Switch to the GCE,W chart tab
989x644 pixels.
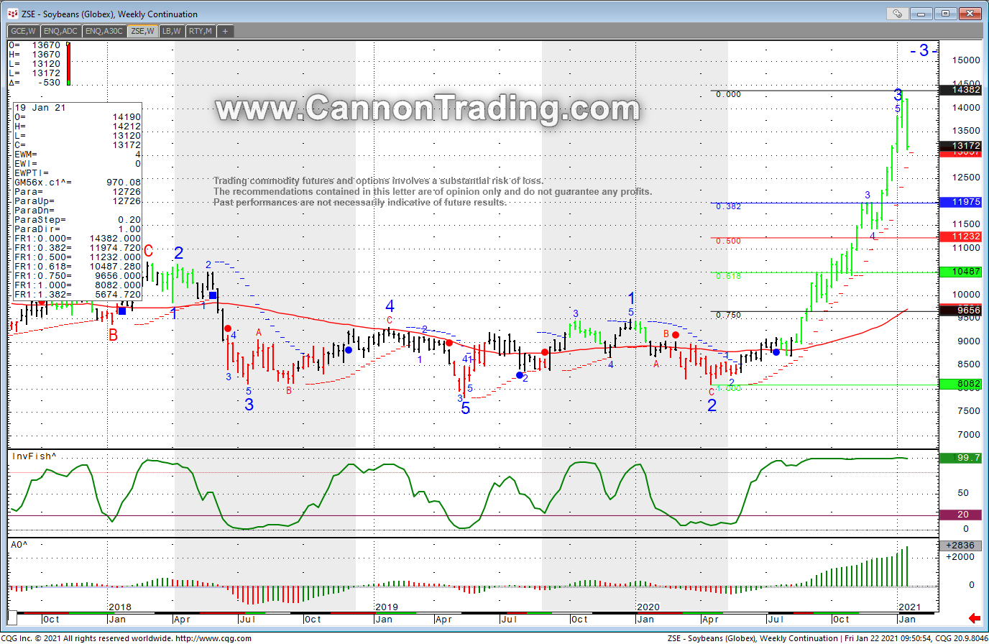click(x=23, y=31)
